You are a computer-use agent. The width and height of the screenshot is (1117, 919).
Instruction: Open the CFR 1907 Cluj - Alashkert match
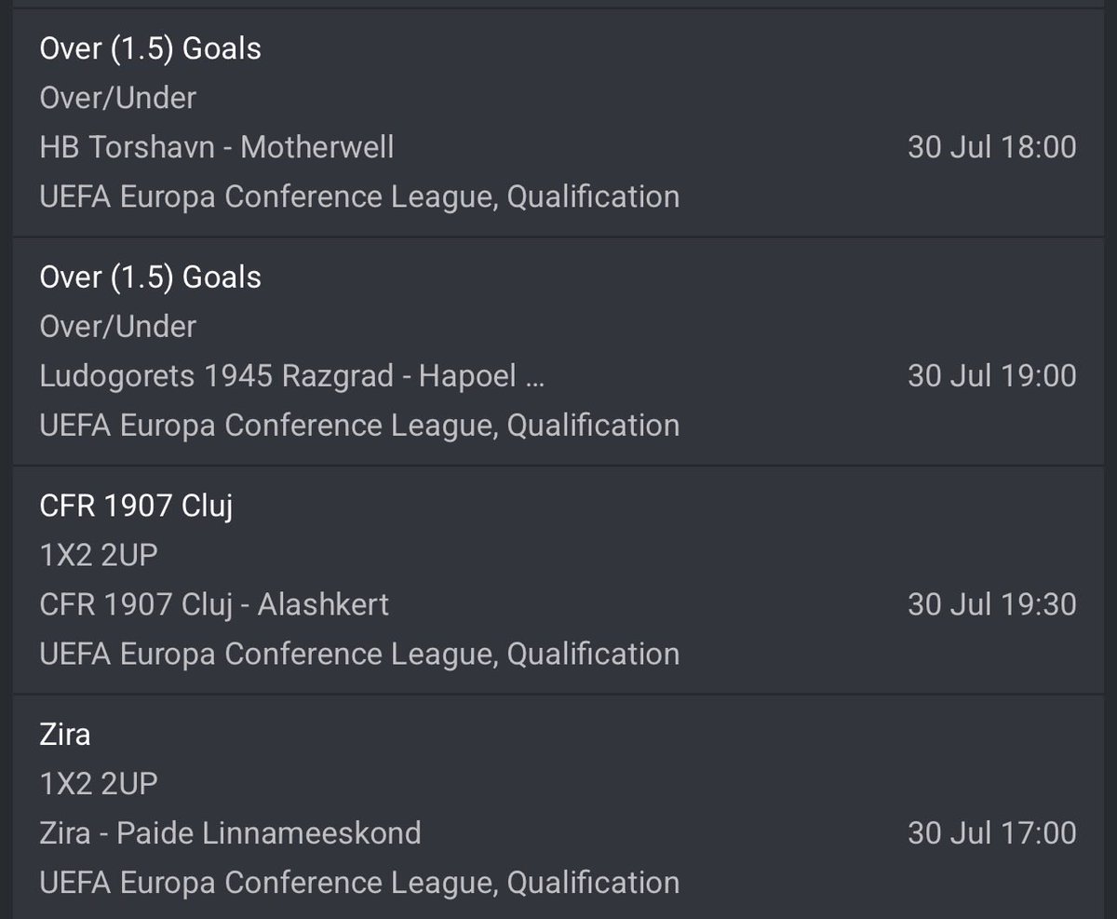(214, 604)
